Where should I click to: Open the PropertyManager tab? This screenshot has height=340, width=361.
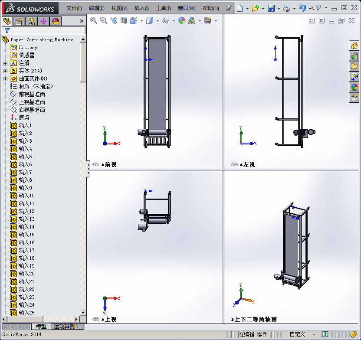pyautogui.click(x=19, y=21)
